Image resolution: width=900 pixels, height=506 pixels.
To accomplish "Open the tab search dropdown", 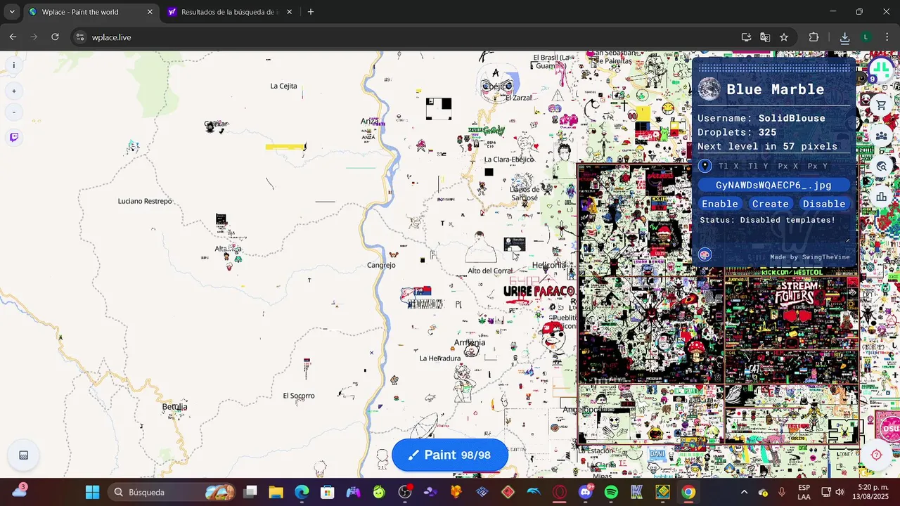I will pyautogui.click(x=11, y=12).
